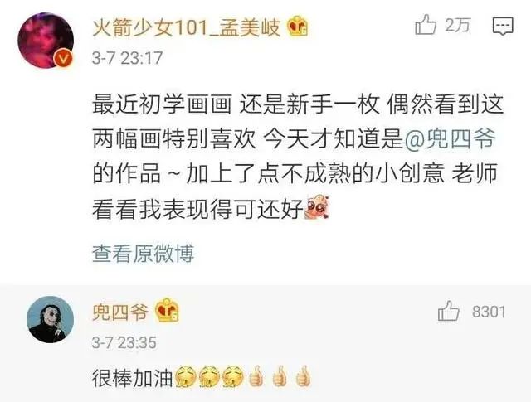Like 兜四爷's reply with thumbs-up
The width and height of the screenshot is (531, 402).
point(448,311)
